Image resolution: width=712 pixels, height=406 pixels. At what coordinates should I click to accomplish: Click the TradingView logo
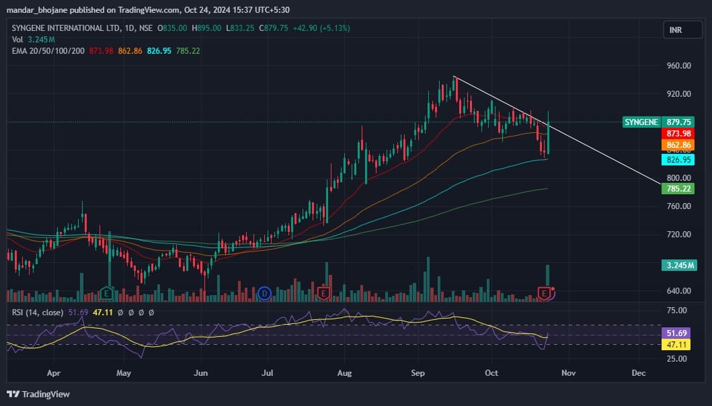(38, 394)
